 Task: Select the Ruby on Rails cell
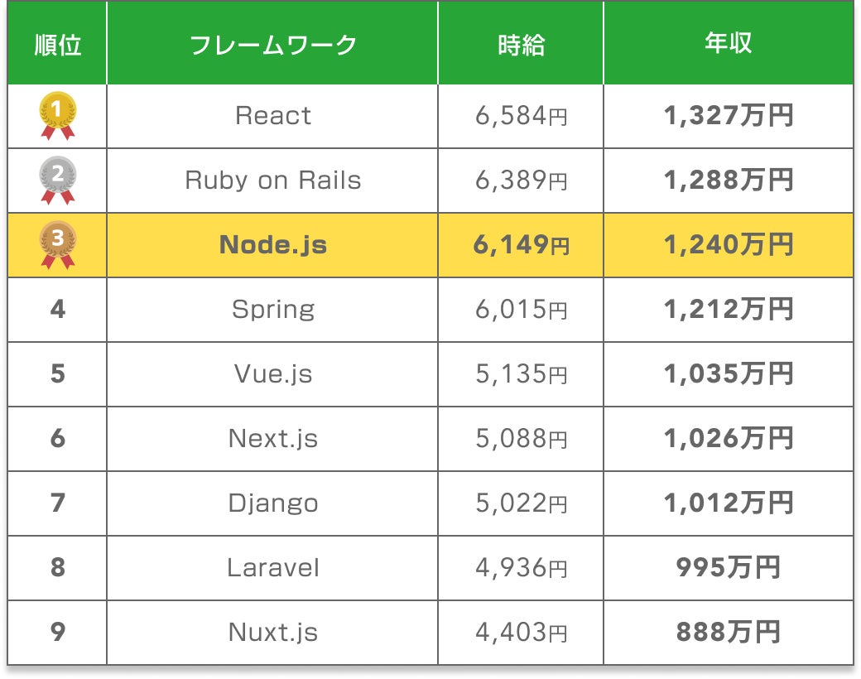[x=273, y=181]
